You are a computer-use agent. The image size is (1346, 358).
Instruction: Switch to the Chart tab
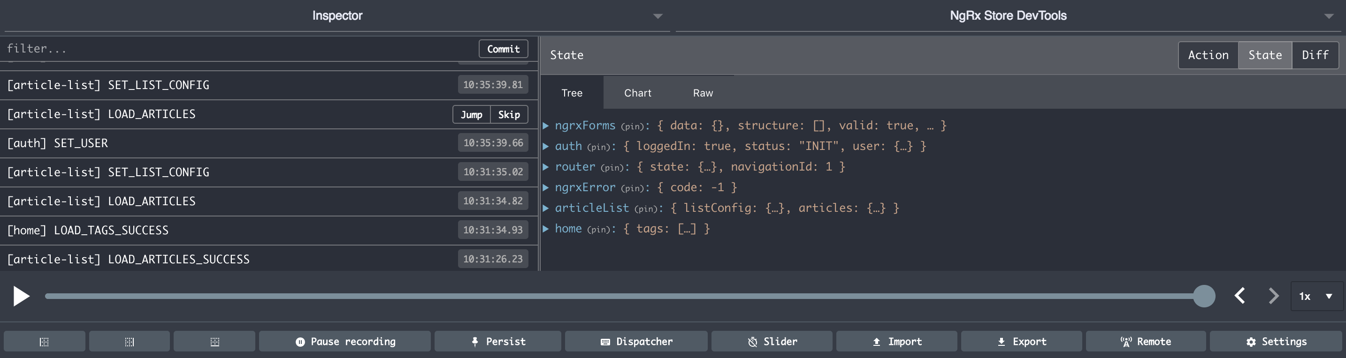[637, 93]
